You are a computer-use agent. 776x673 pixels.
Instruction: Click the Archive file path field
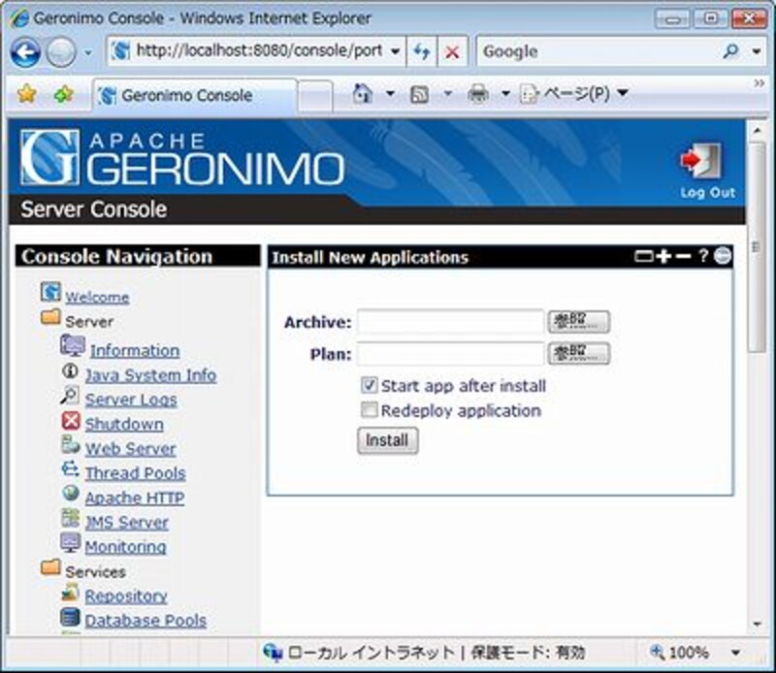click(450, 322)
